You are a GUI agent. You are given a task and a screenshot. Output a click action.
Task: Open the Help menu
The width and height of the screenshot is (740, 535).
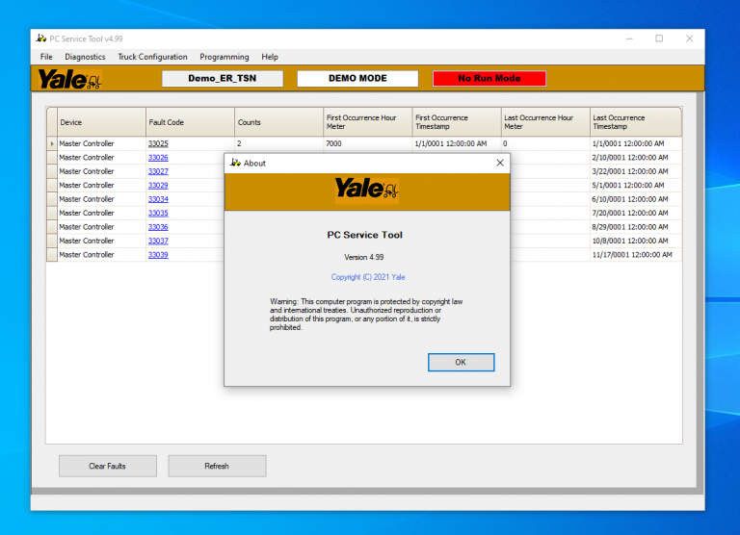pos(270,57)
